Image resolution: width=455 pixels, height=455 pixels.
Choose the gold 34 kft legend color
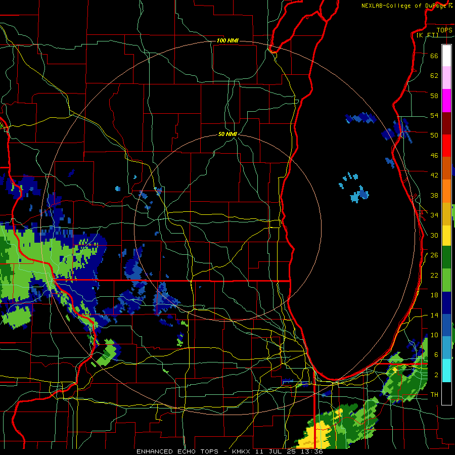pos(446,214)
